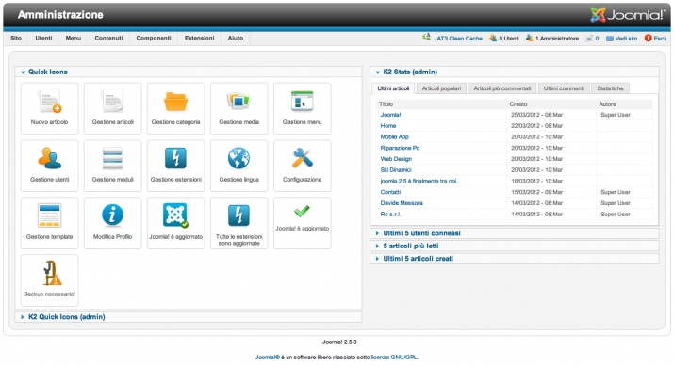
Task: Open Configurazione tools icon
Action: point(303,166)
